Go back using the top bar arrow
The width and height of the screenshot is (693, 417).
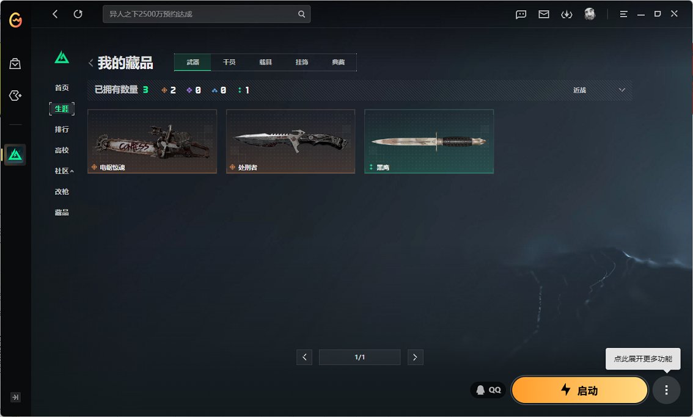55,14
